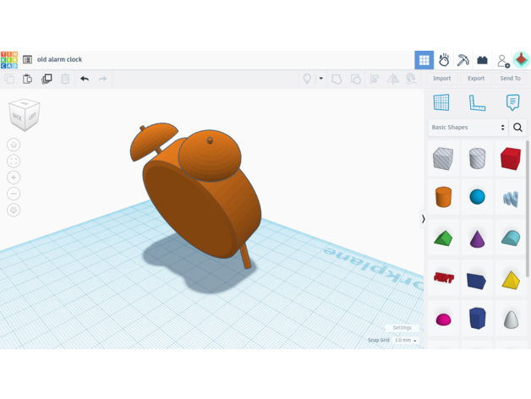Collapse the shapes panel with chevron

click(x=424, y=219)
